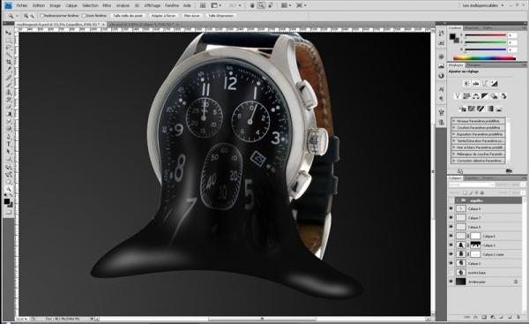Add a layer style with the fx icon
The height and width of the screenshot is (324, 529).
(475, 317)
